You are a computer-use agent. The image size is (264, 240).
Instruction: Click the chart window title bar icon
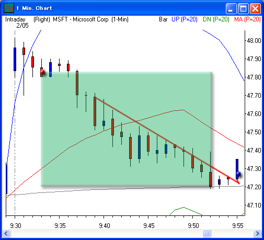click(x=9, y=8)
